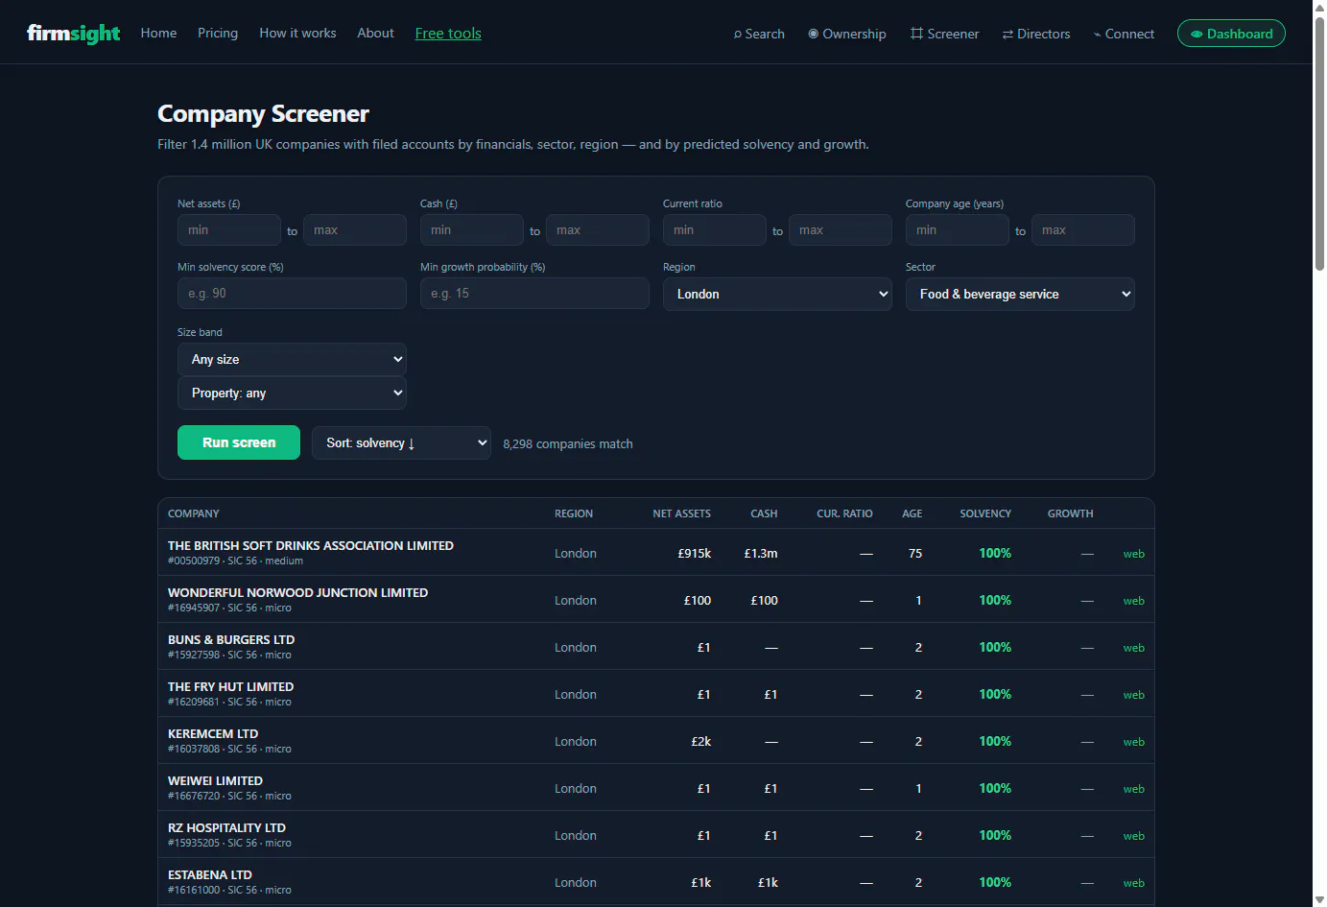The image size is (1327, 907).
Task: Open the Size band Any size dropdown
Action: coord(292,359)
